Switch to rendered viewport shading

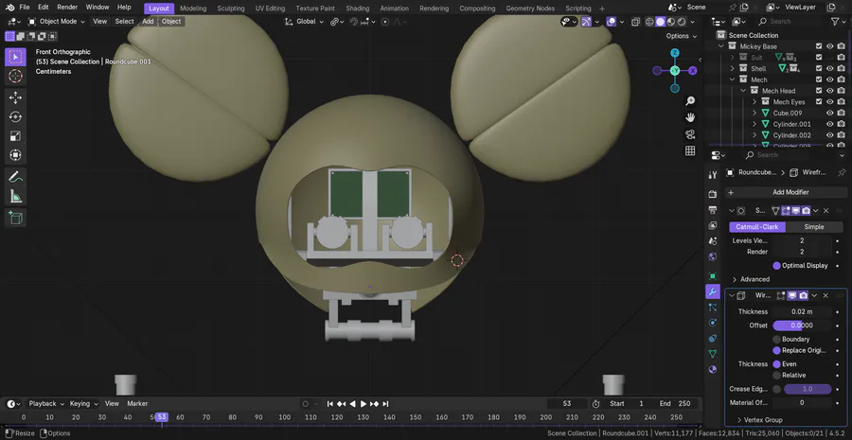(x=682, y=22)
